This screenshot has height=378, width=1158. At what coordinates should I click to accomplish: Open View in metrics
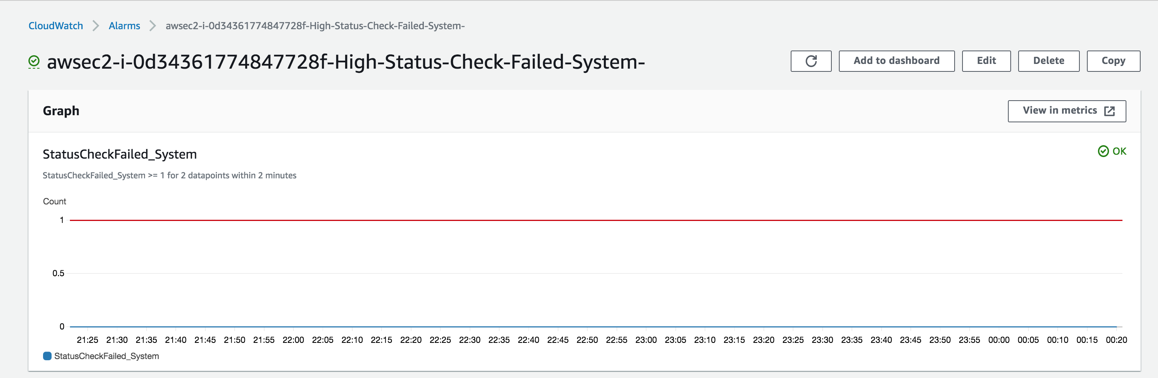click(x=1067, y=111)
